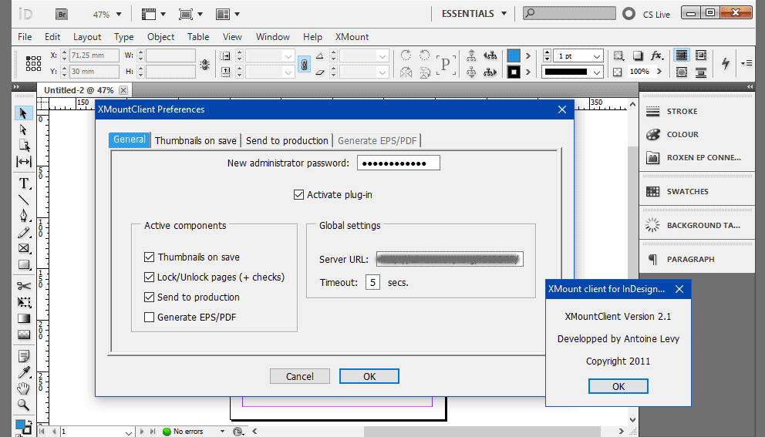Click the teal fill colour swatch
The image size is (765, 437).
pyautogui.click(x=513, y=55)
